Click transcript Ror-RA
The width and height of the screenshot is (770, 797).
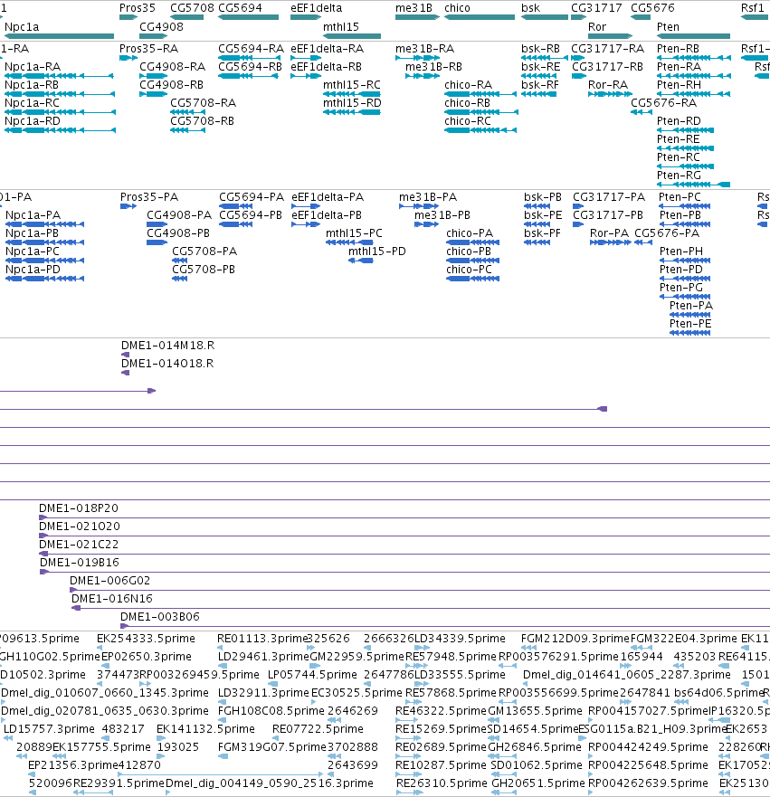pyautogui.click(x=608, y=85)
